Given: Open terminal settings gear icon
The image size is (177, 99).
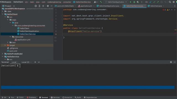Looking at the screenshot, I should (171, 62).
